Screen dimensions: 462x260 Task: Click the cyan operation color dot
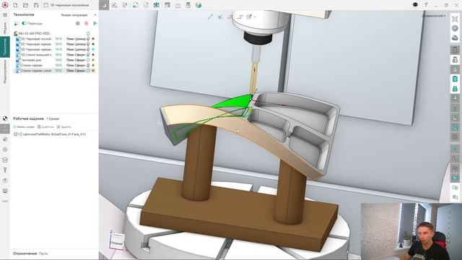pos(93,50)
